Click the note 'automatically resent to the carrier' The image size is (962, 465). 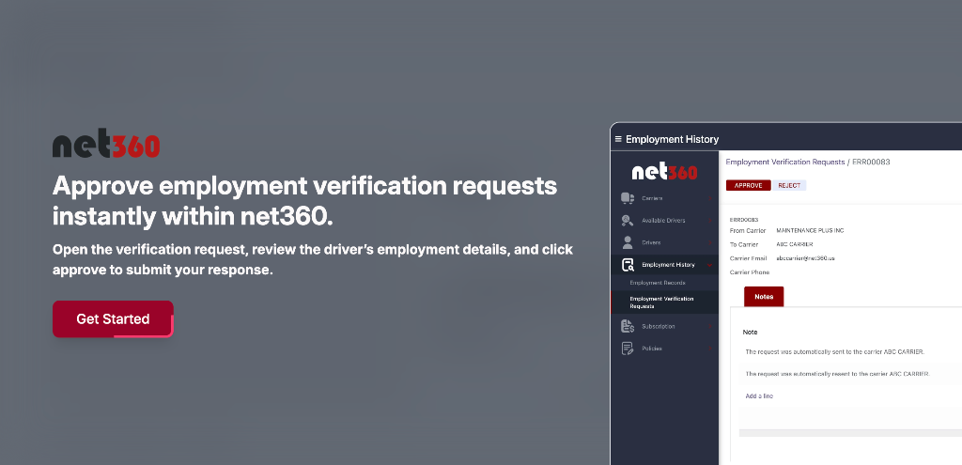coord(837,374)
